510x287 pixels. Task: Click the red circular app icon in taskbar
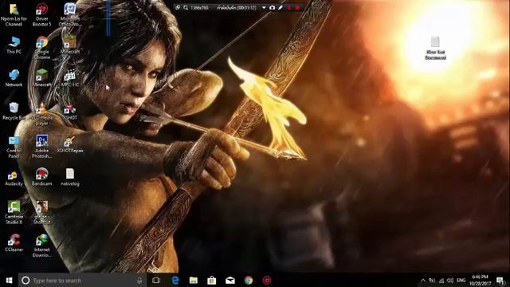click(x=267, y=280)
